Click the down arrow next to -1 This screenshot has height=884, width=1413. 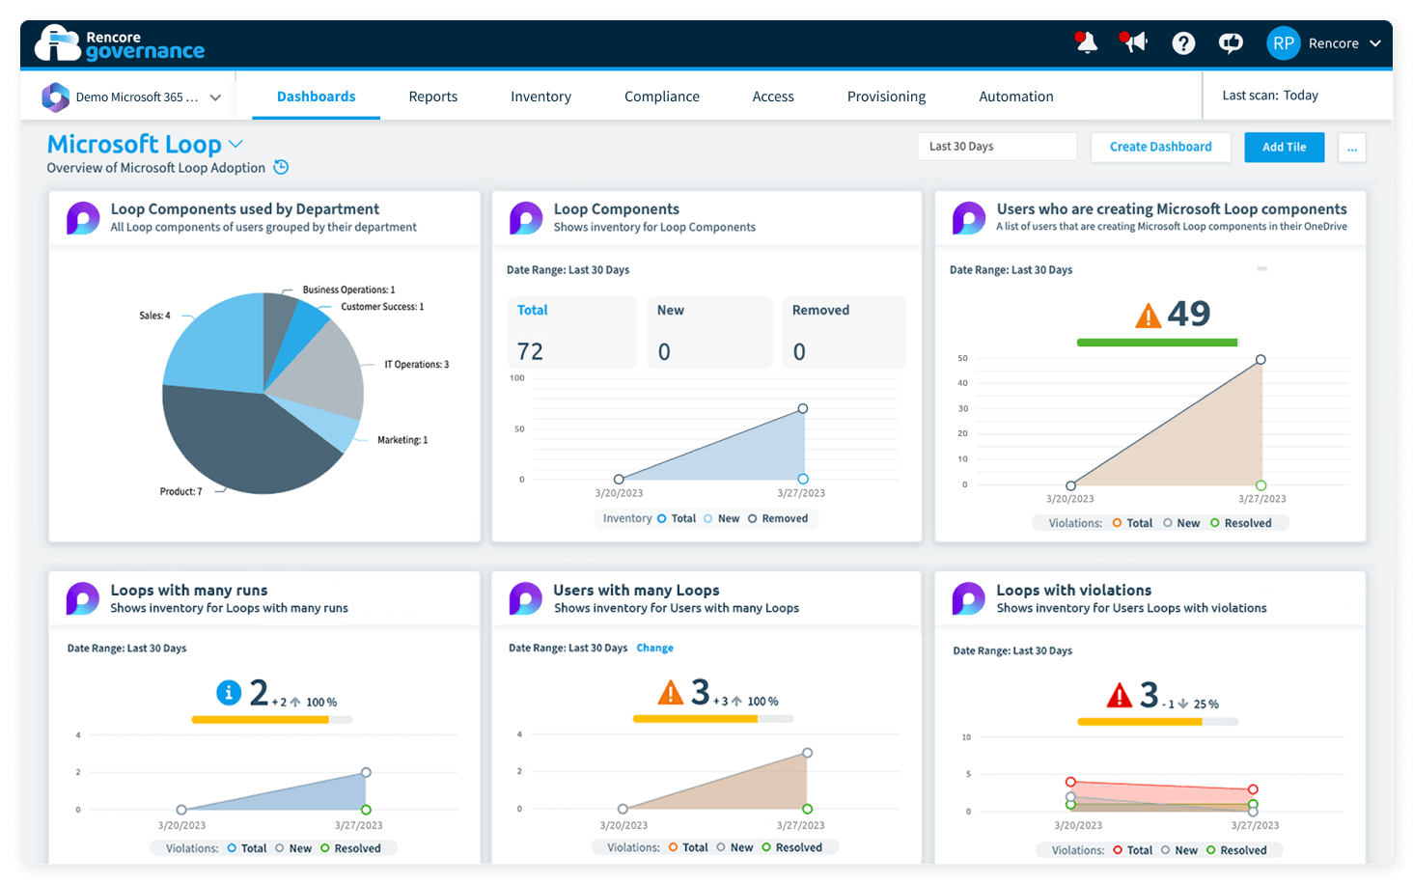coord(1183,704)
